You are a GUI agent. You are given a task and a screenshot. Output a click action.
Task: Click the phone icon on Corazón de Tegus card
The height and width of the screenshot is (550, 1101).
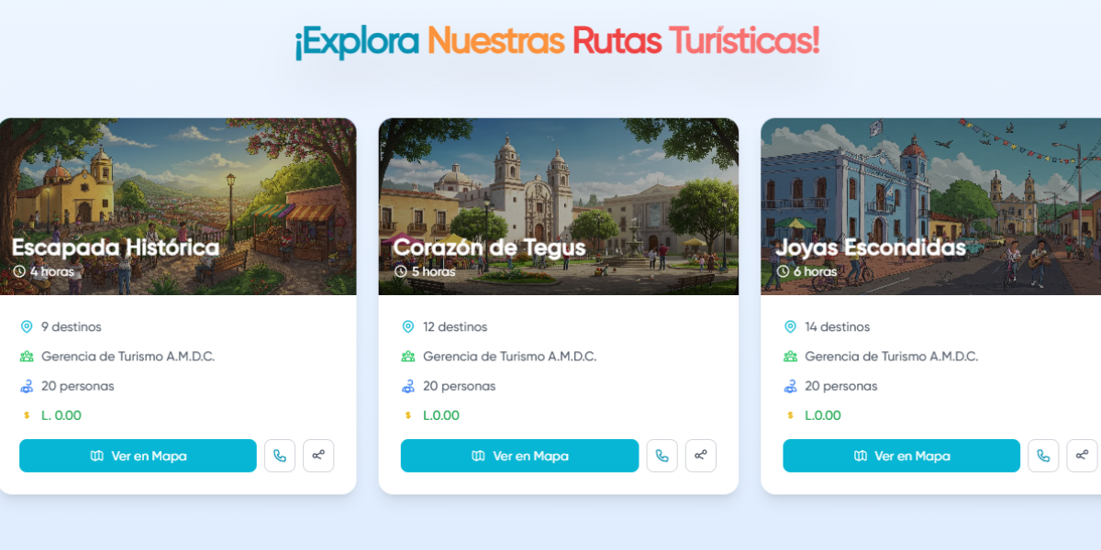(x=662, y=456)
